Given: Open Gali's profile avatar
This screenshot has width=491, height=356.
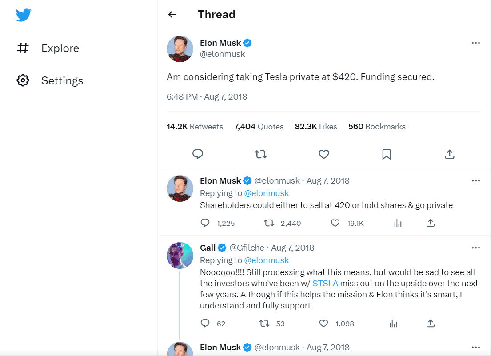Looking at the screenshot, I should pos(180,256).
